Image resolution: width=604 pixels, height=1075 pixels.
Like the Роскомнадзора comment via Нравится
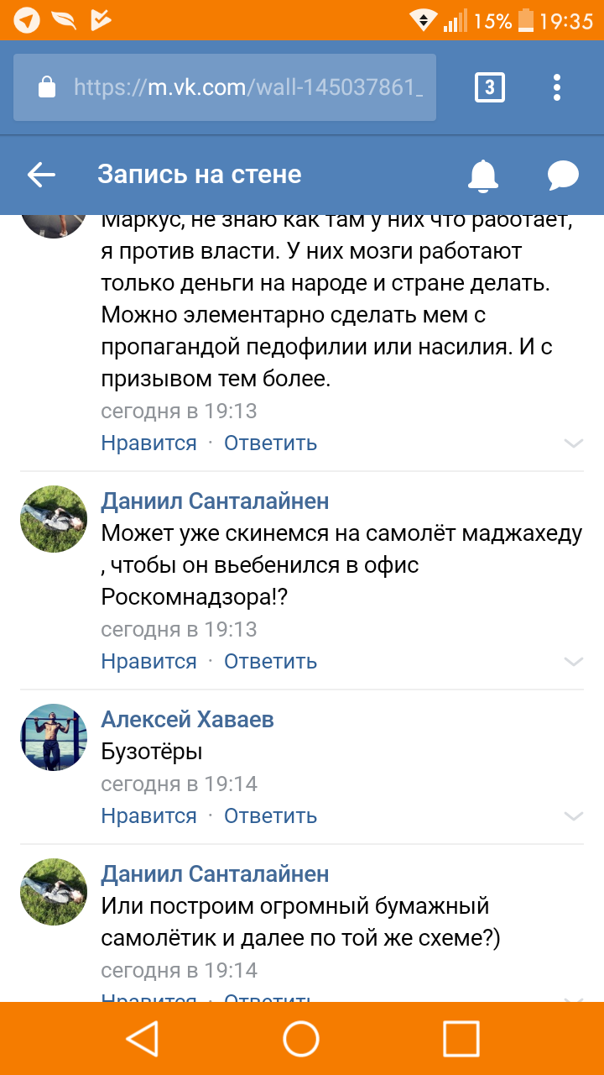point(148,661)
